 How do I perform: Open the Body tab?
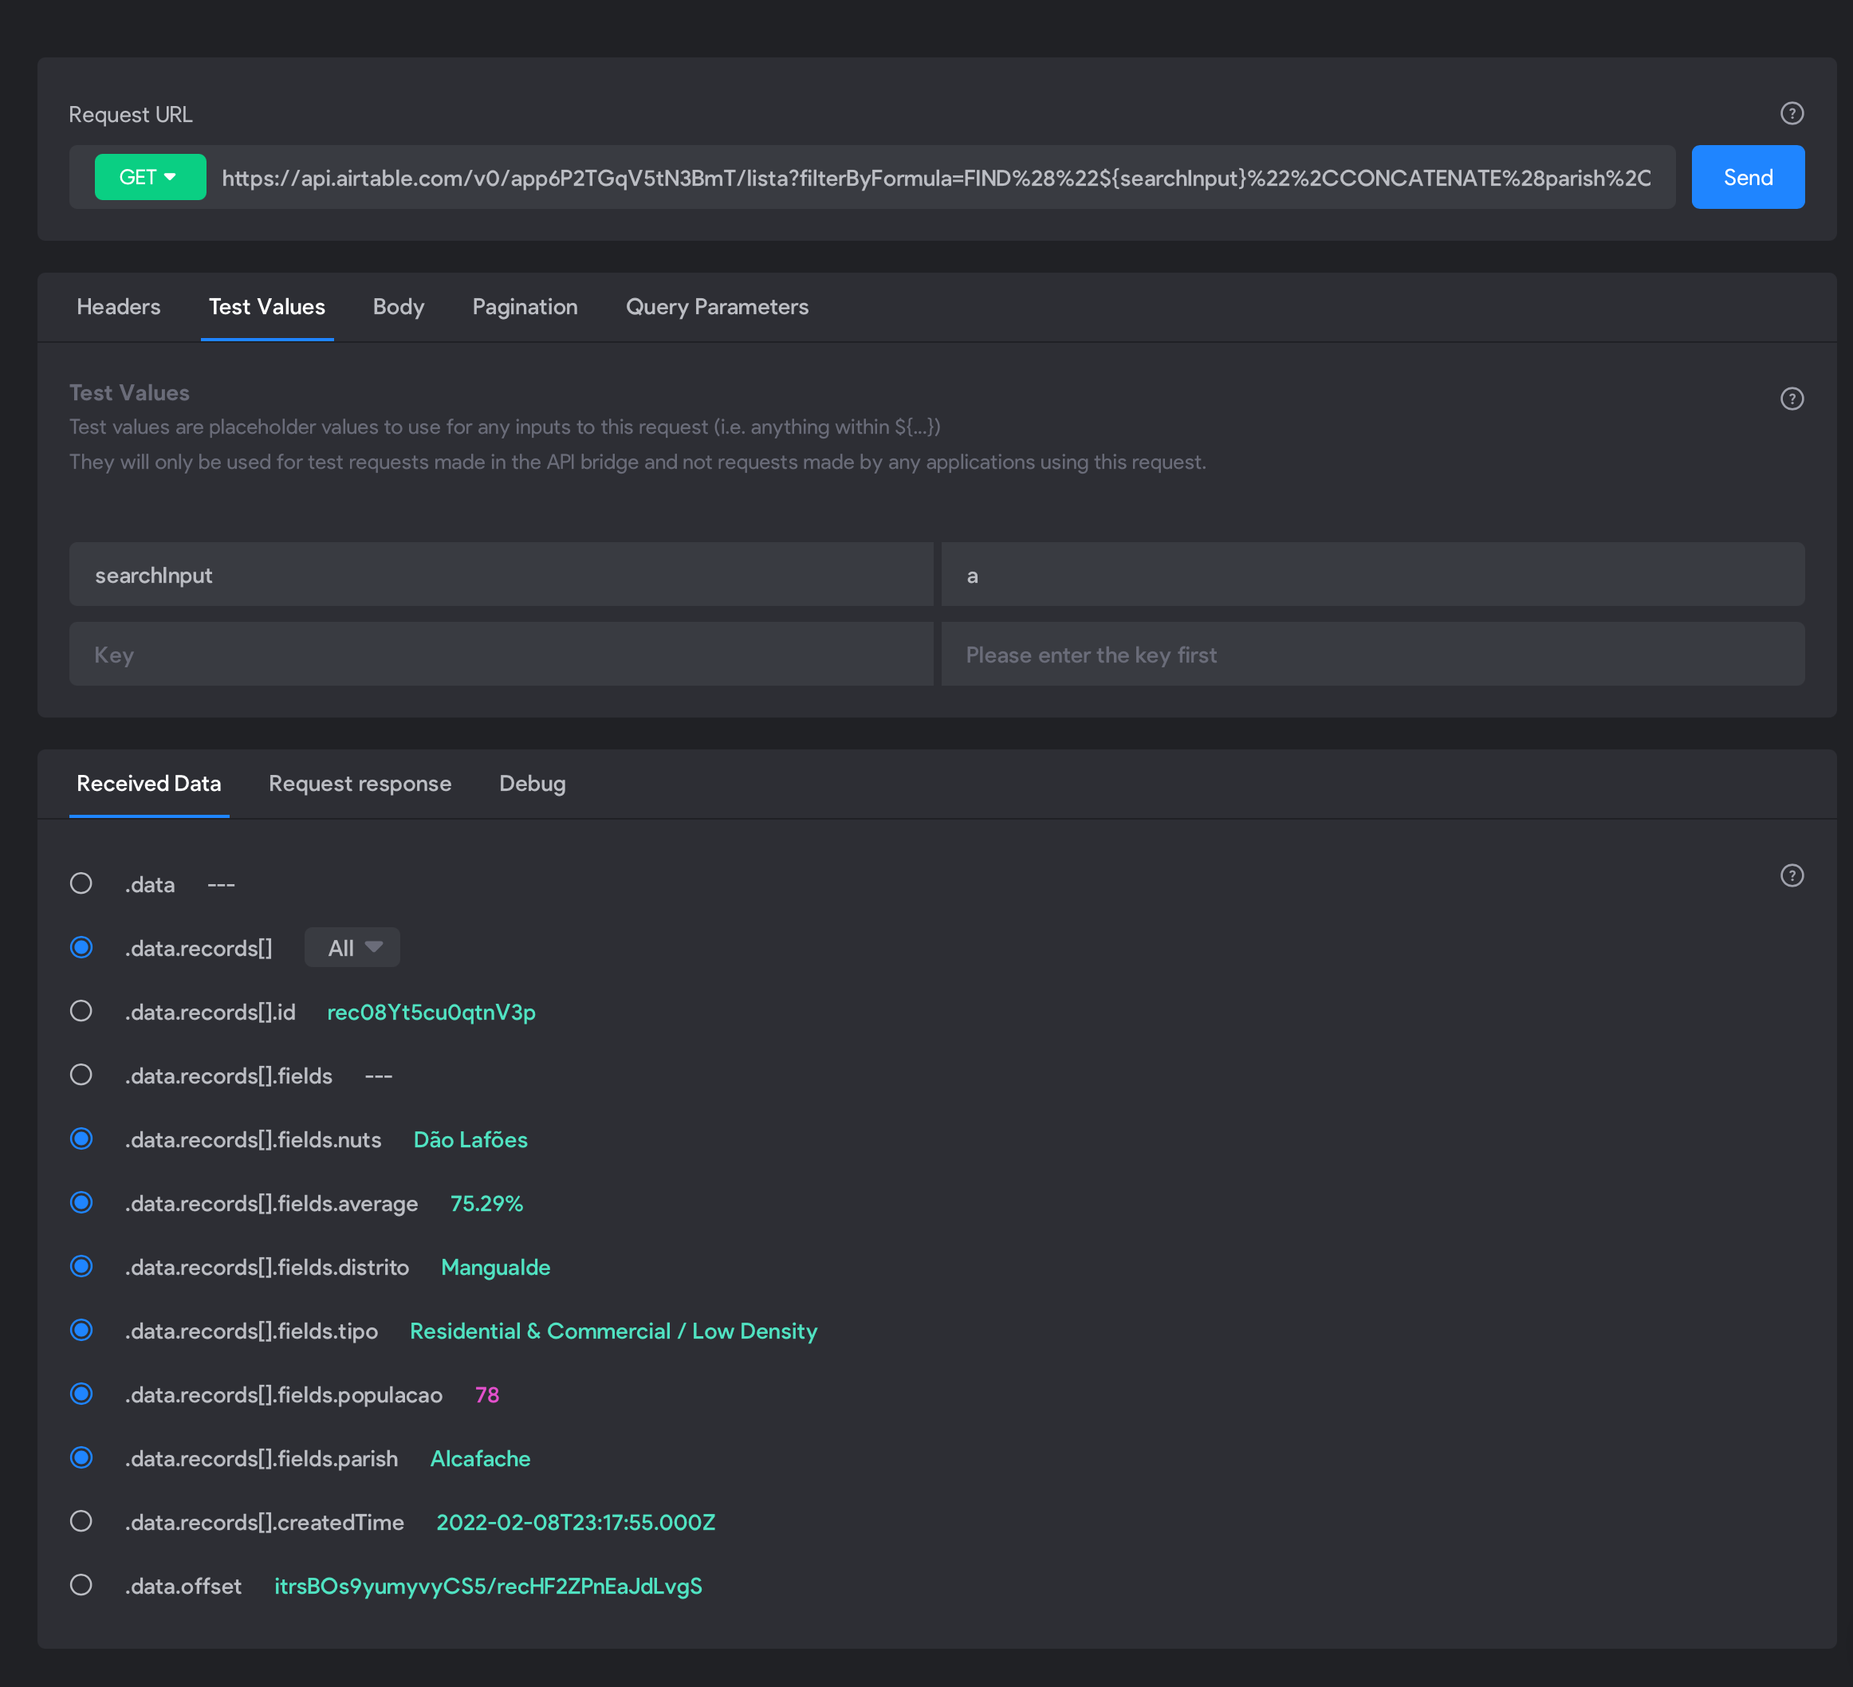click(x=398, y=307)
